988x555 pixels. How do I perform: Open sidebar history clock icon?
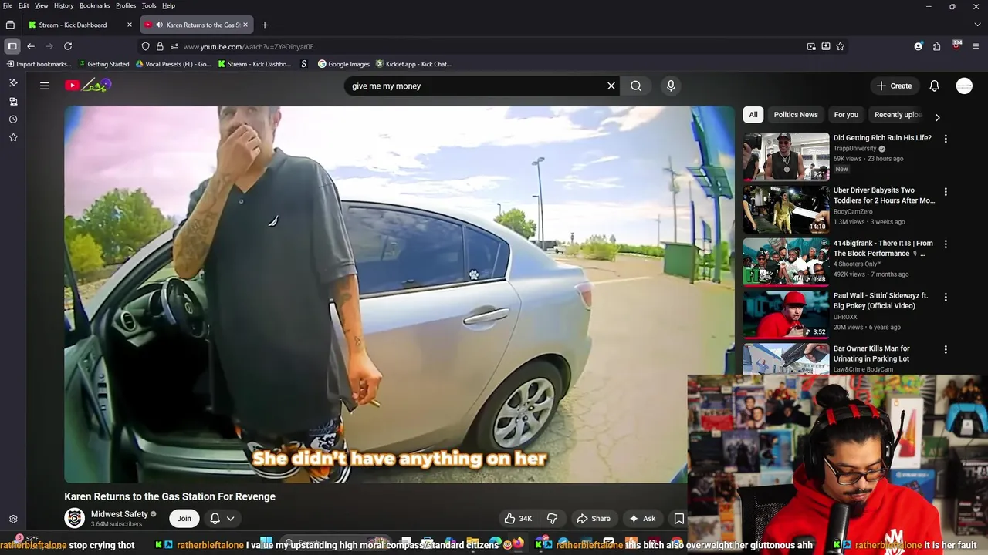point(13,119)
